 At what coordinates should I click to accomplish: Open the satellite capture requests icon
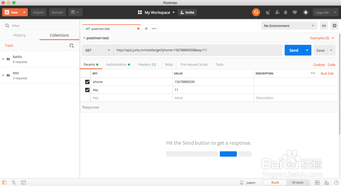268,12
